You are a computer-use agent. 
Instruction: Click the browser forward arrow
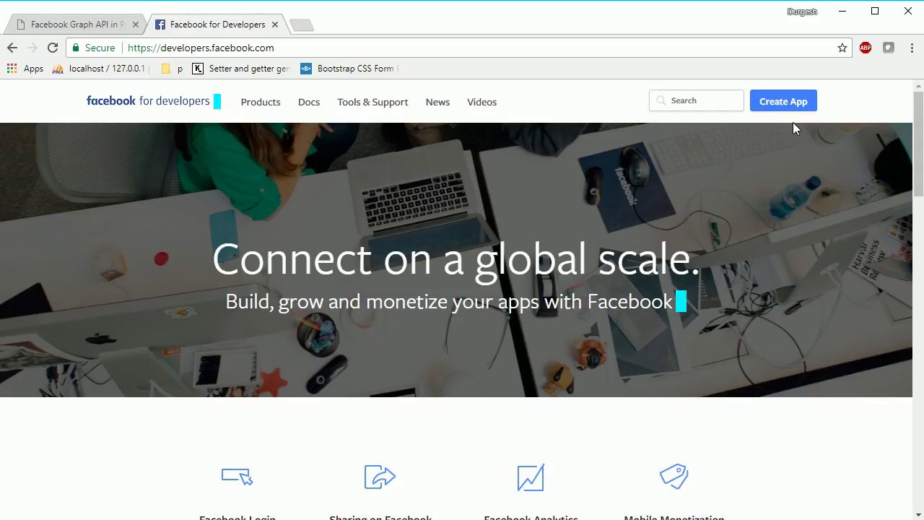coord(32,48)
